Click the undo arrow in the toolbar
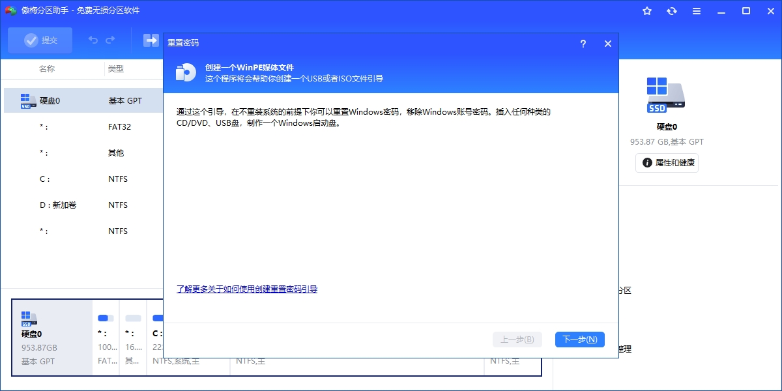Screen dimensions: 782x391 (x=93, y=40)
